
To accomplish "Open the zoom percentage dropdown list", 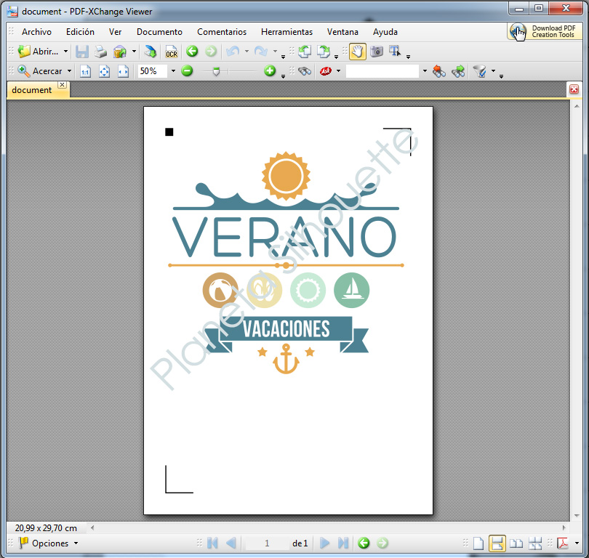I will pos(173,71).
